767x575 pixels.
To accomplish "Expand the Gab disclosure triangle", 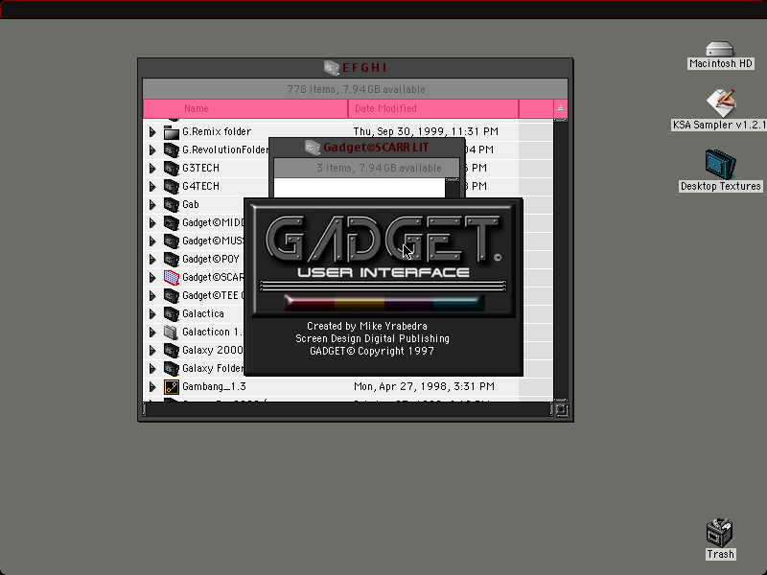I will pyautogui.click(x=152, y=205).
